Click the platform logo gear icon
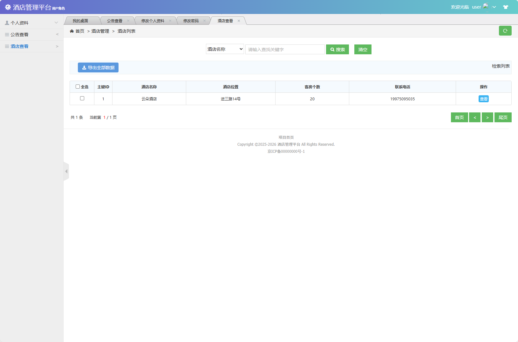 (8, 7)
